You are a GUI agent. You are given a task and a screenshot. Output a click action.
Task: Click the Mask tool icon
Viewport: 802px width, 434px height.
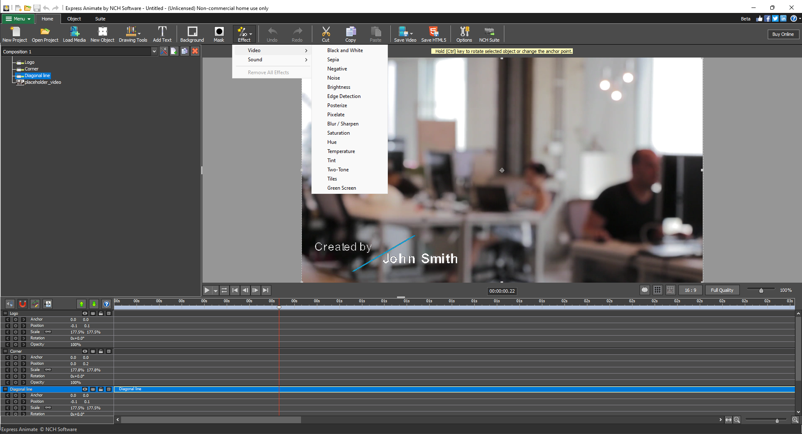click(x=219, y=34)
